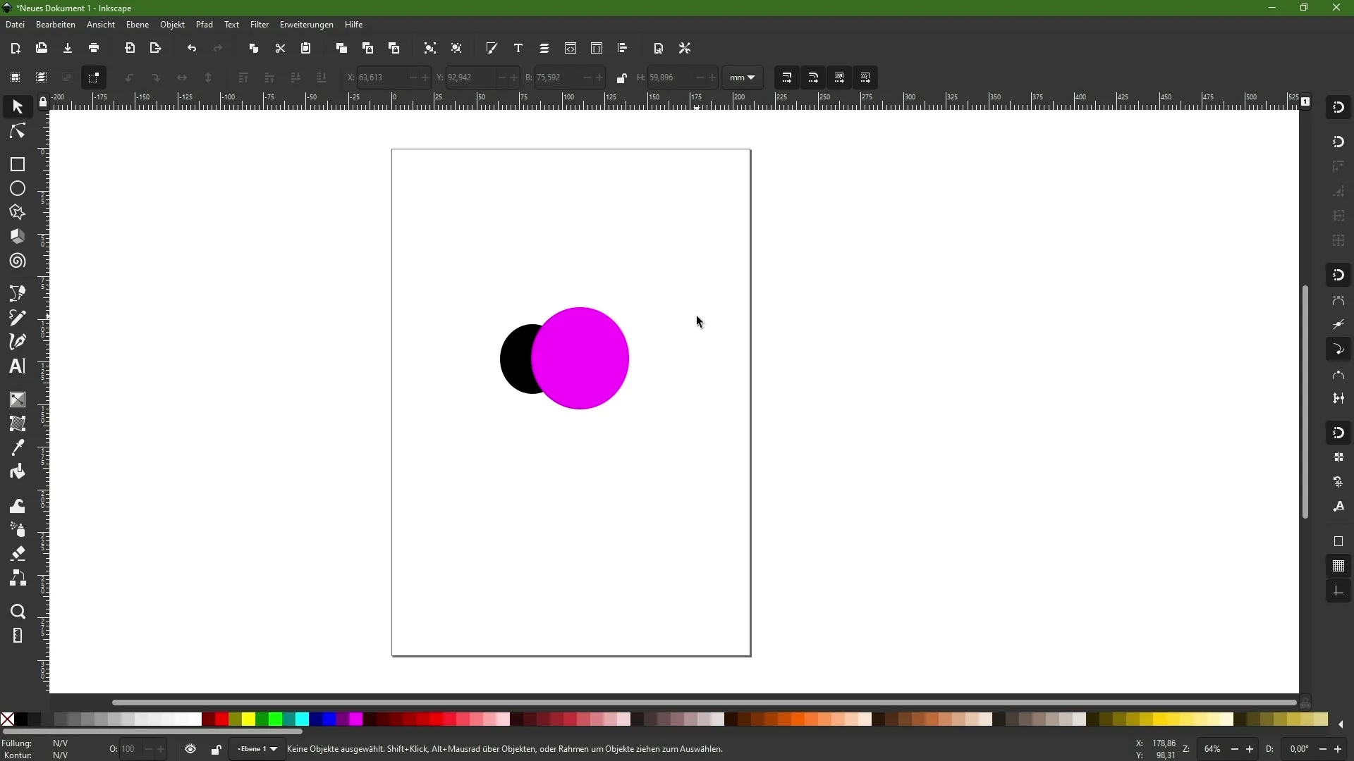Select the Gradient tool
The image size is (1354, 761).
click(x=18, y=400)
